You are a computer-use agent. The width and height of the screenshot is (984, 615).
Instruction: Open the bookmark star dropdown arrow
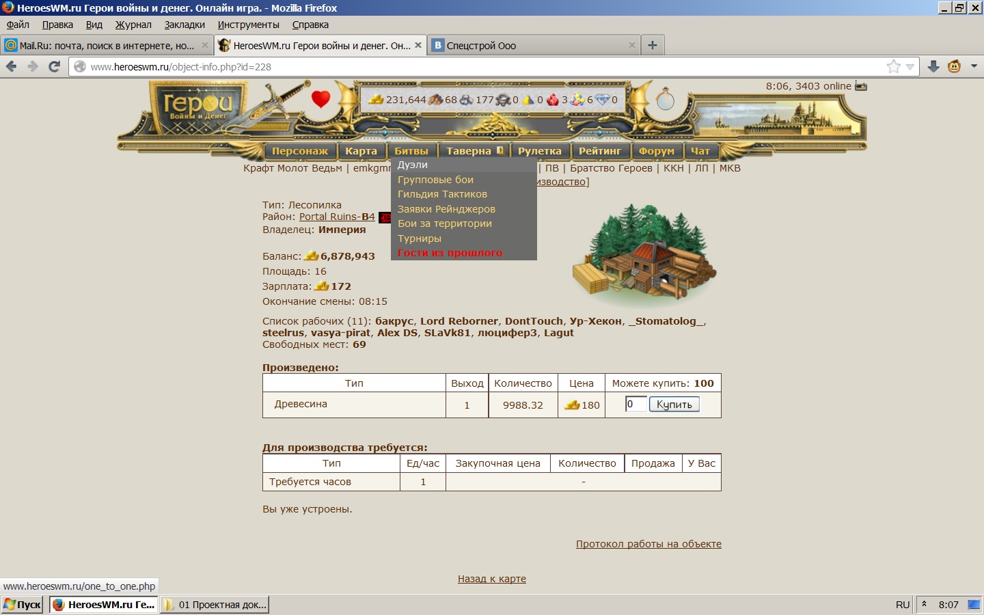(x=910, y=67)
